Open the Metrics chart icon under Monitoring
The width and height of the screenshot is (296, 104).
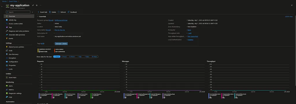click(7, 90)
